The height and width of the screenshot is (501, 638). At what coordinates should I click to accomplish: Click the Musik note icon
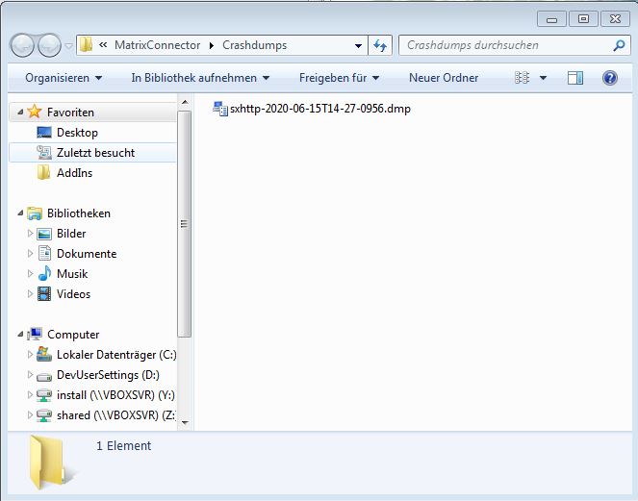coord(44,273)
